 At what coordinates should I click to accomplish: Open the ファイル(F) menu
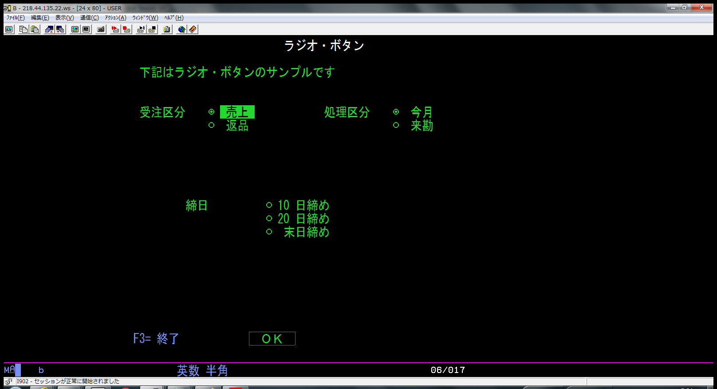click(16, 18)
